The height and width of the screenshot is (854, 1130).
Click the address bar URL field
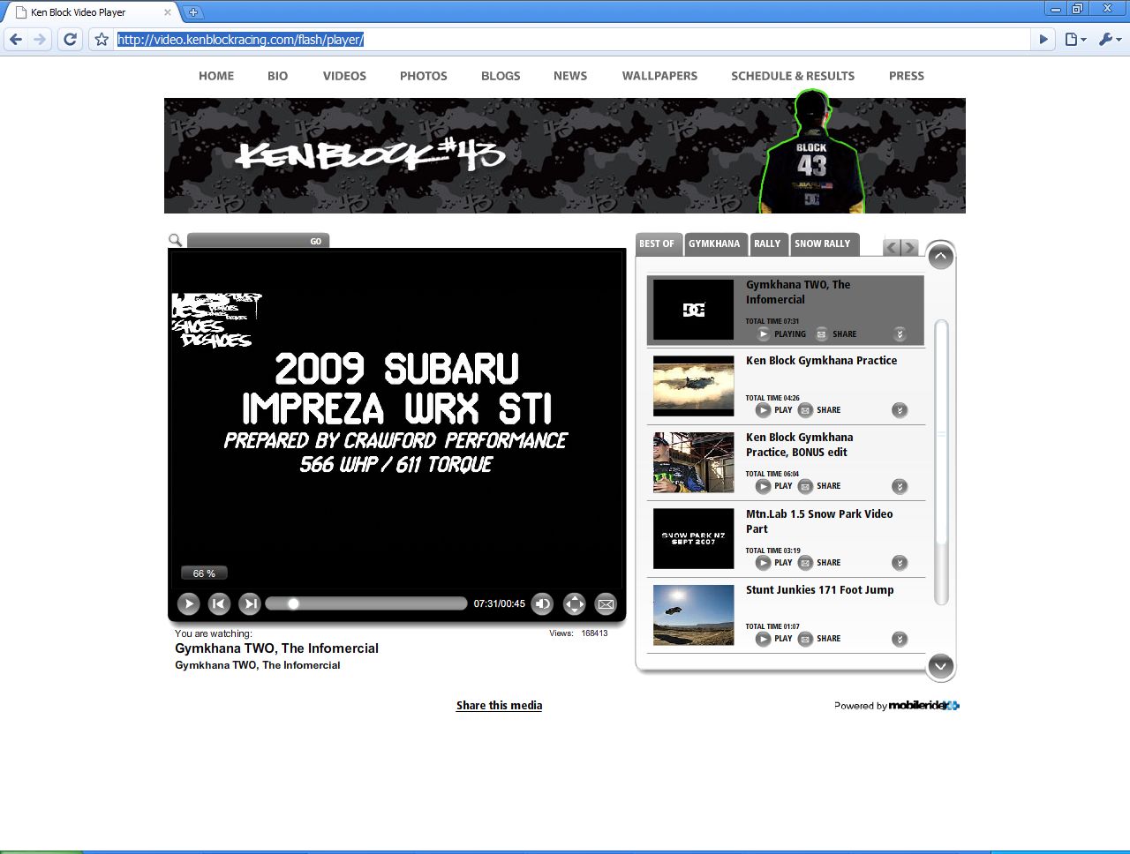point(572,40)
